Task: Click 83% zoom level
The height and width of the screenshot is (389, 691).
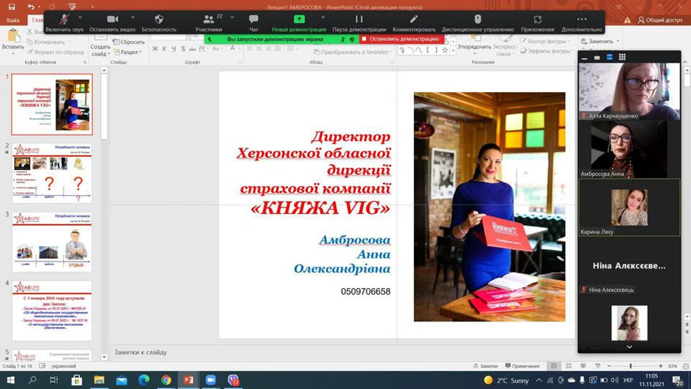Action: tap(672, 366)
